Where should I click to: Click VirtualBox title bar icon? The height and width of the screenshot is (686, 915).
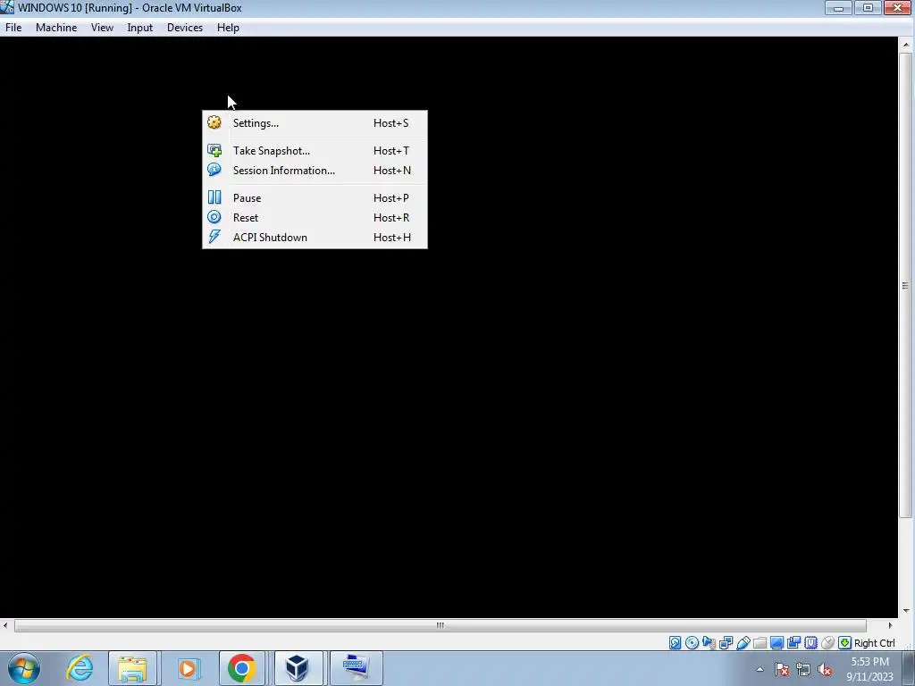(7, 7)
